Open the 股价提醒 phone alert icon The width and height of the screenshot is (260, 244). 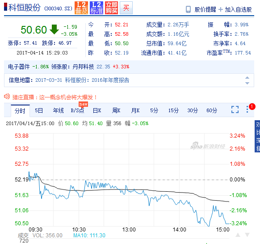coord(188,9)
